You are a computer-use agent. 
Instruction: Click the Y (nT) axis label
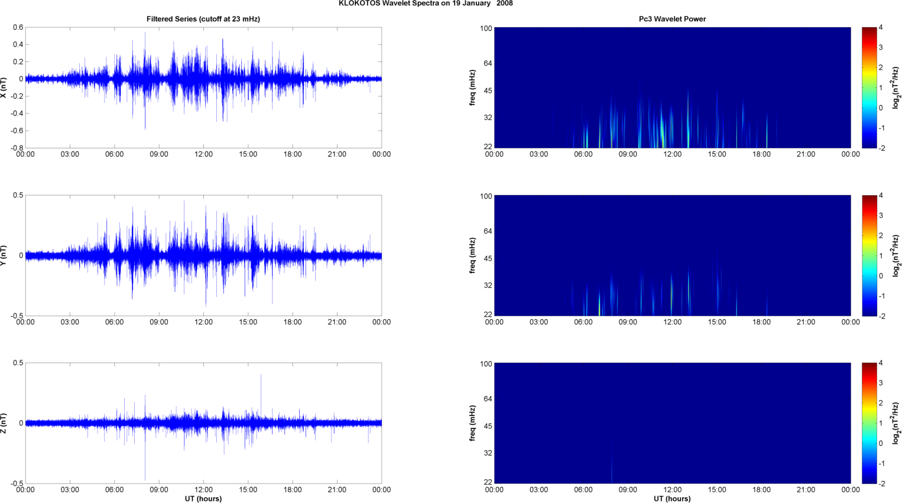point(4,255)
